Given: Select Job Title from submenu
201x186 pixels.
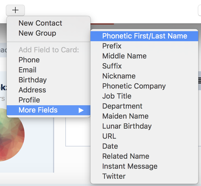Looking at the screenshot, I should point(117,96).
